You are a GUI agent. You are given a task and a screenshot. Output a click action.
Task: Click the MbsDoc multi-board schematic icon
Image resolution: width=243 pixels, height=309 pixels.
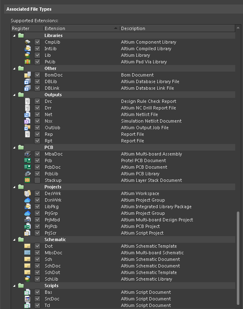tap(28, 253)
